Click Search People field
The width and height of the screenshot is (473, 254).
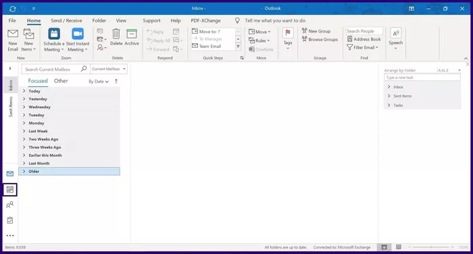coord(364,31)
